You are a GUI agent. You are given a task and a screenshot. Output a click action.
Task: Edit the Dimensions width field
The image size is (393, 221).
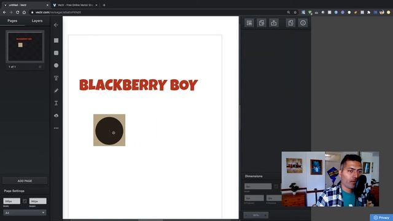258,187
